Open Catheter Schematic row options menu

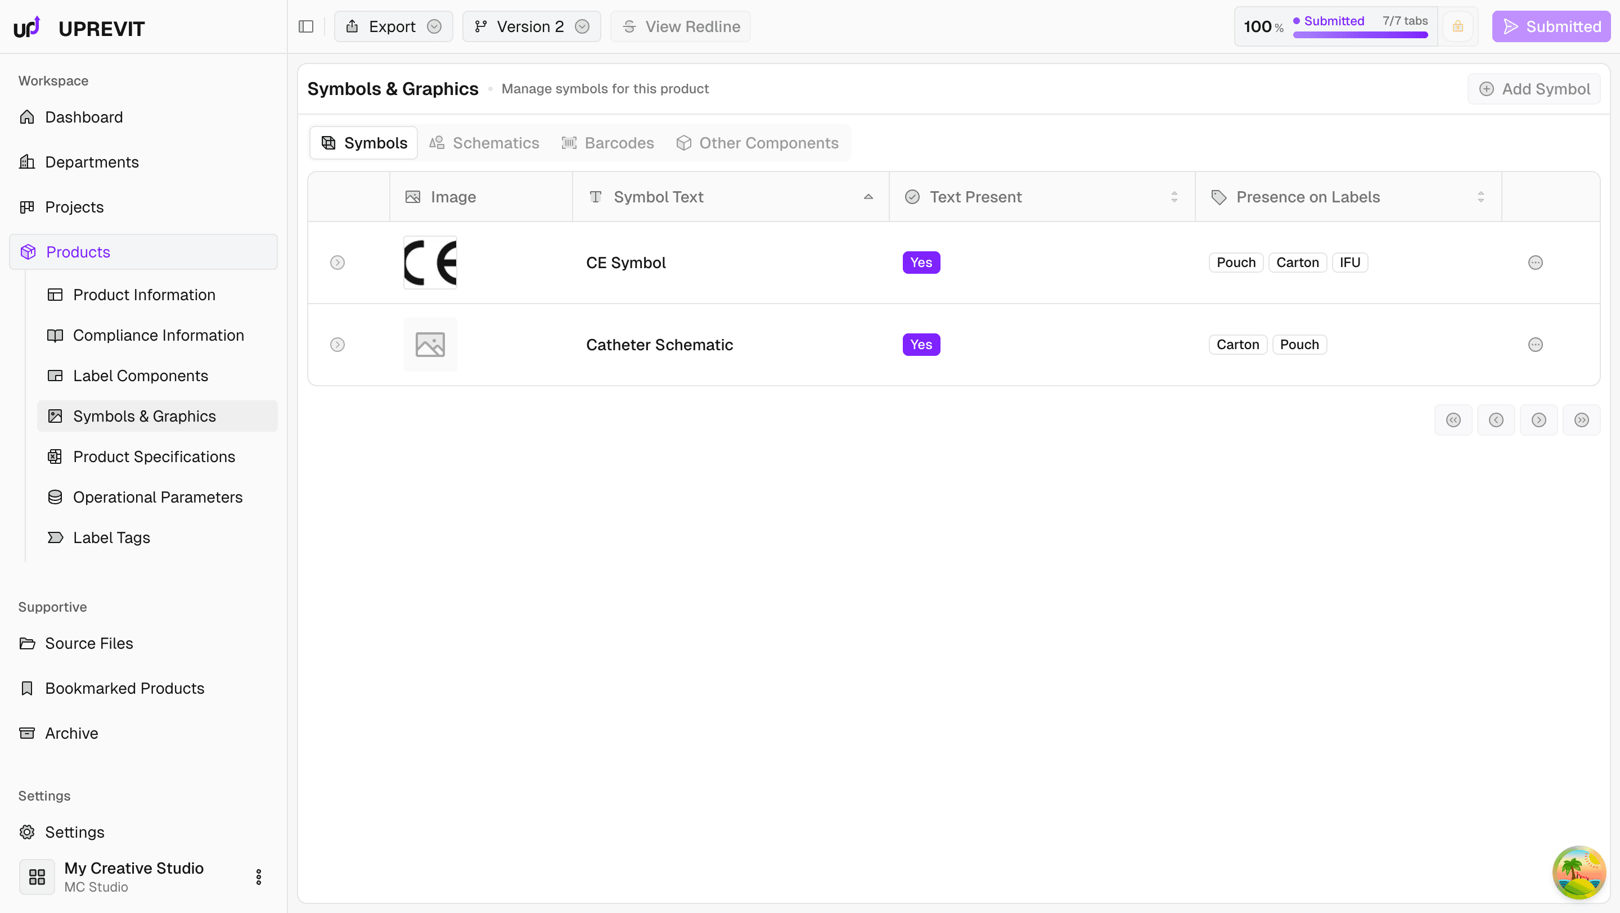1535,344
